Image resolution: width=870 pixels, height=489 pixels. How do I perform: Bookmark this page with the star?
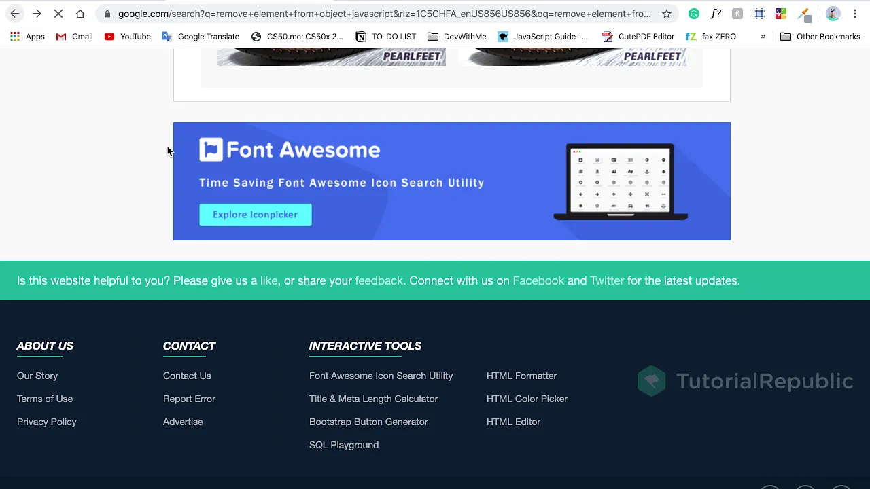(667, 14)
